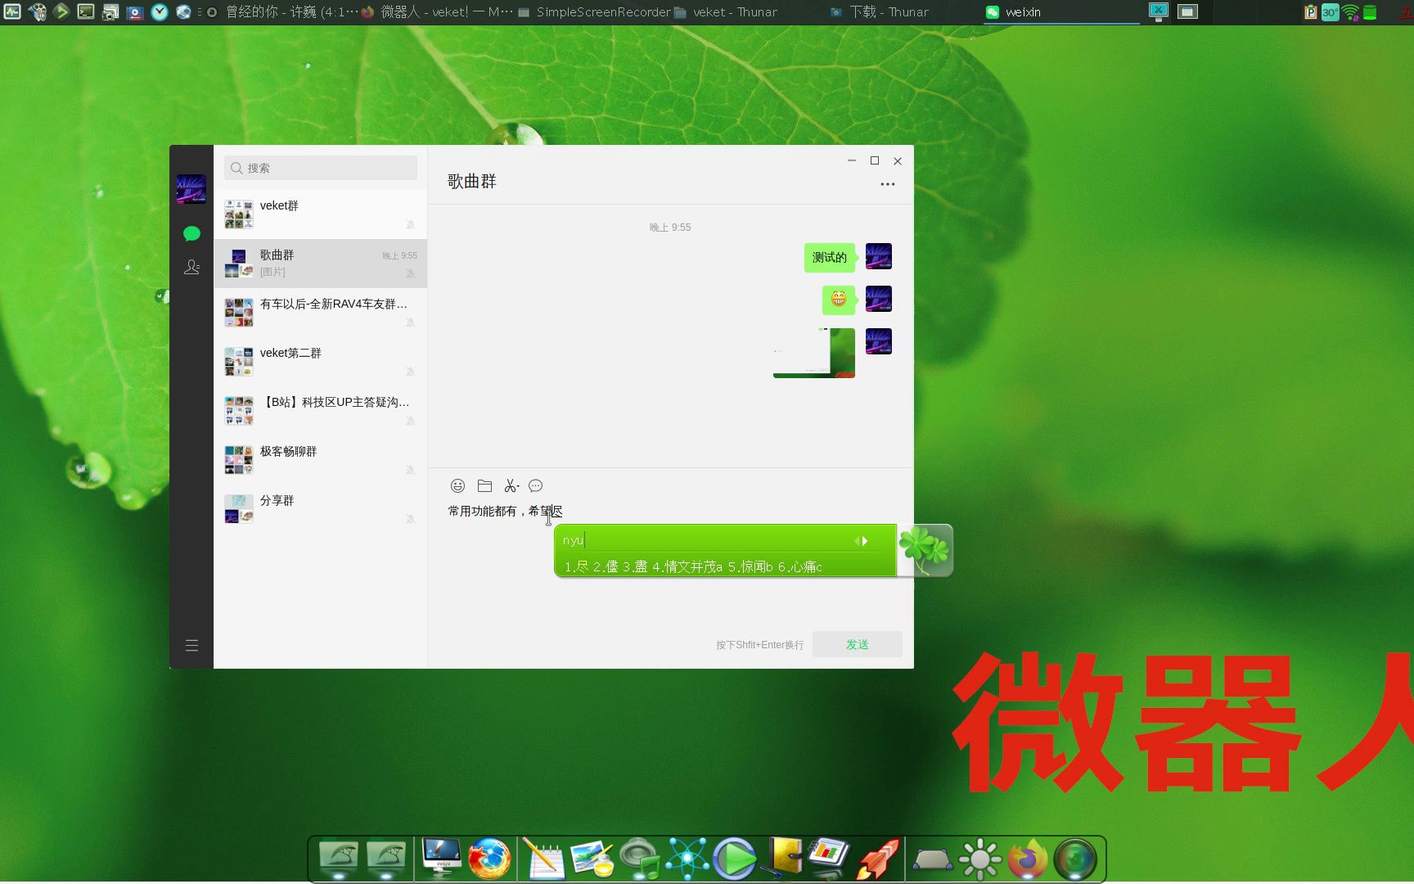Open the WiFi network tray icon
This screenshot has height=884, width=1414.
point(1351,12)
